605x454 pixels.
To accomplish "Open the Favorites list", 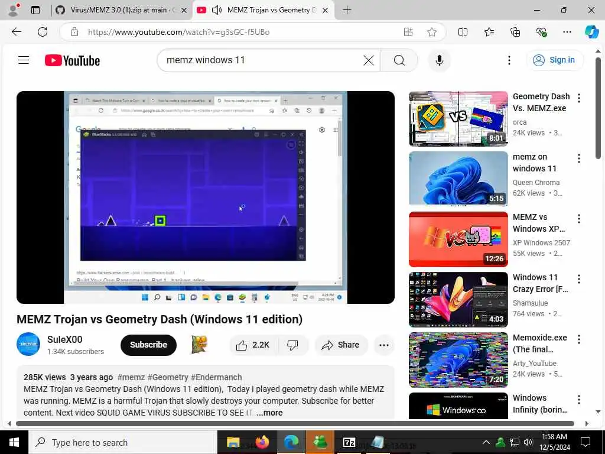I will 489,32.
